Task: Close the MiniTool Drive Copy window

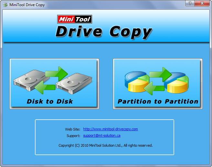Action: 202,3
